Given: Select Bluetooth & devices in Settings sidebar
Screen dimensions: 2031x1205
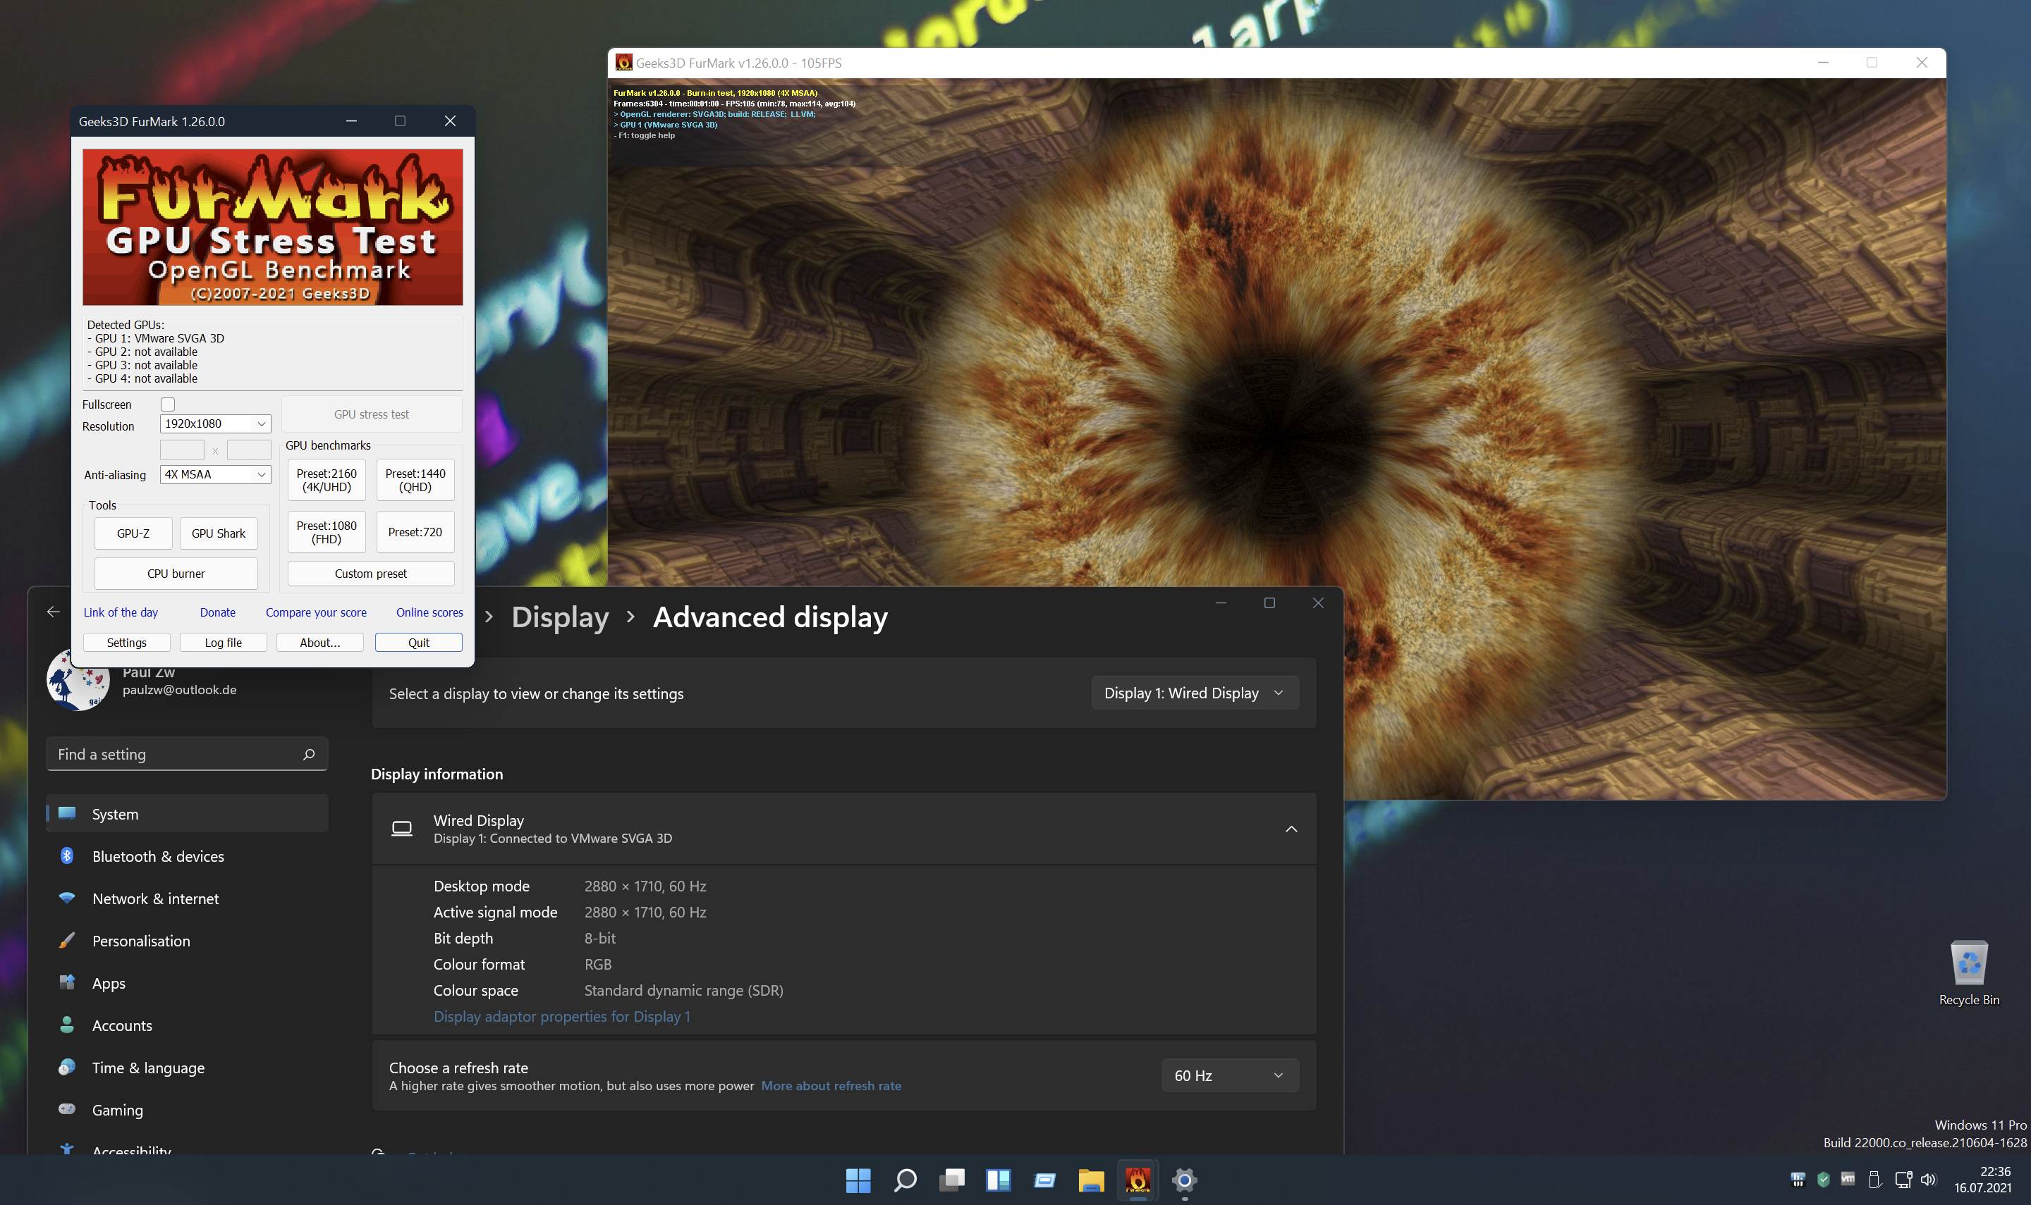Looking at the screenshot, I should tap(159, 856).
